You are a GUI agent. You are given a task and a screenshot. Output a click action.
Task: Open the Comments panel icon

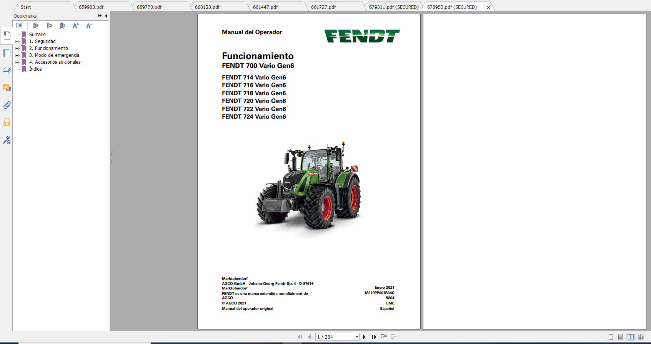tap(7, 88)
